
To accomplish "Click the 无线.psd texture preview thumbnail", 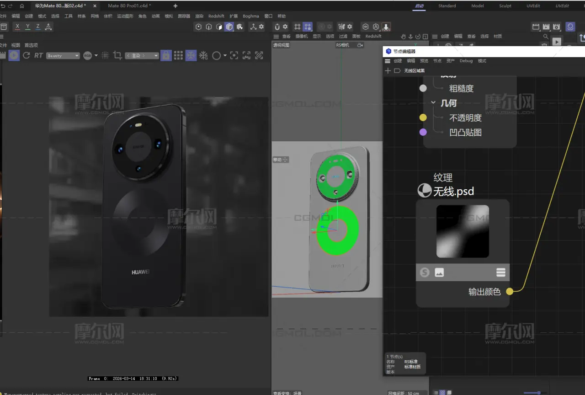I will [463, 231].
